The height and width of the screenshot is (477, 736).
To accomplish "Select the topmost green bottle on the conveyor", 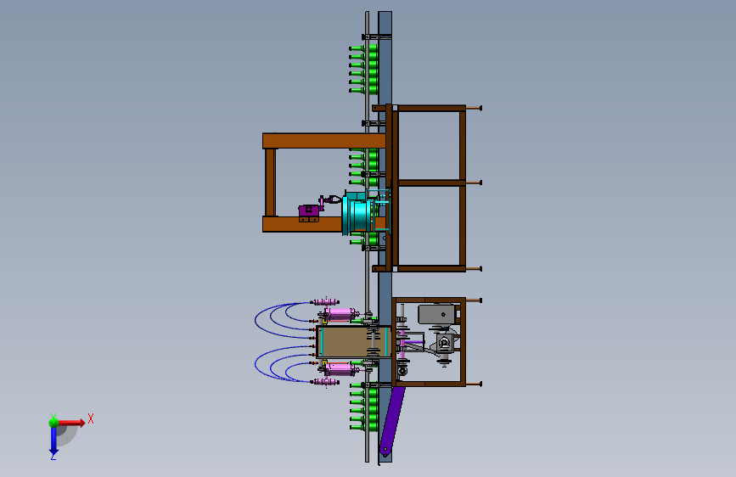I will 362,48.
